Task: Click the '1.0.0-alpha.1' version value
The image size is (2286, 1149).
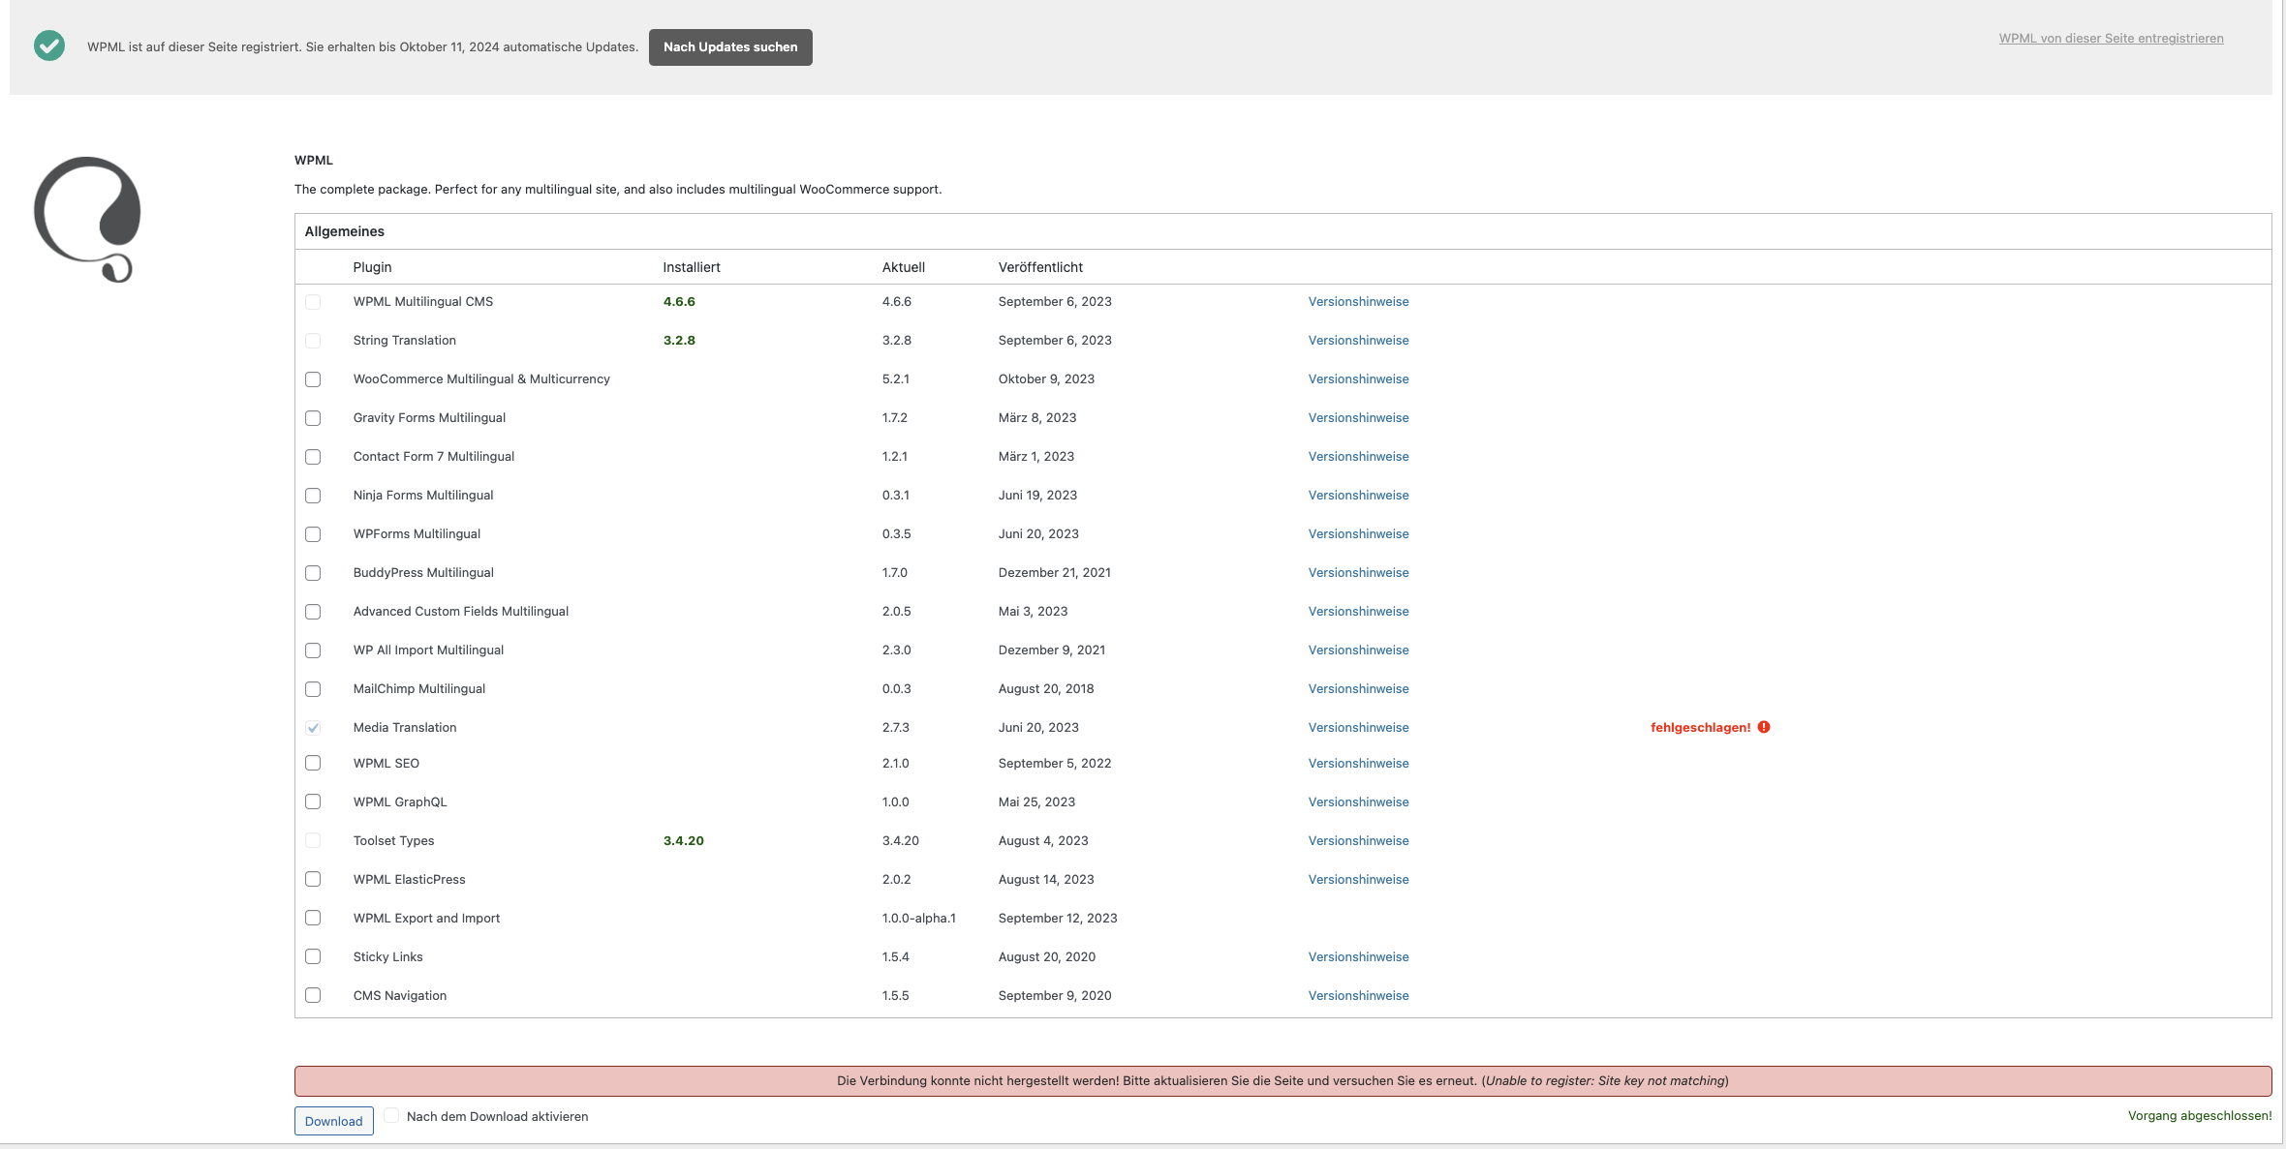Action: [x=918, y=919]
